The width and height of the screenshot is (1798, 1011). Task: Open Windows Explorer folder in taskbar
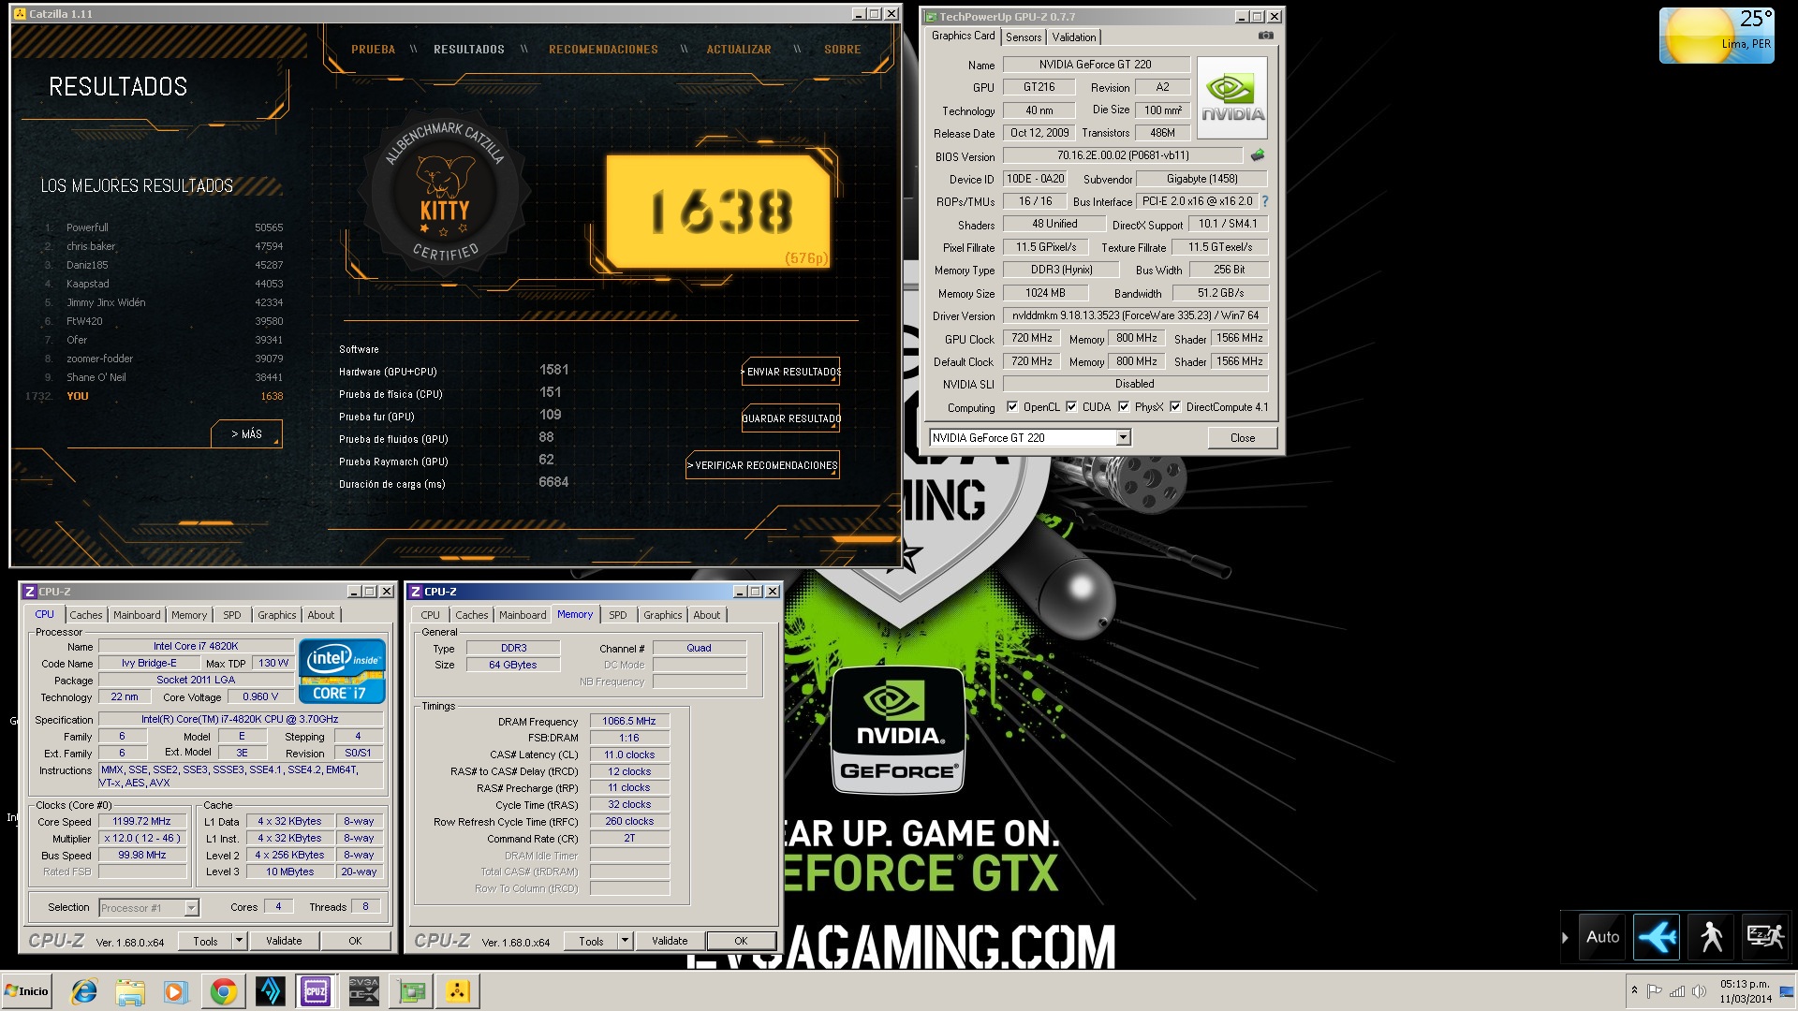click(x=130, y=991)
